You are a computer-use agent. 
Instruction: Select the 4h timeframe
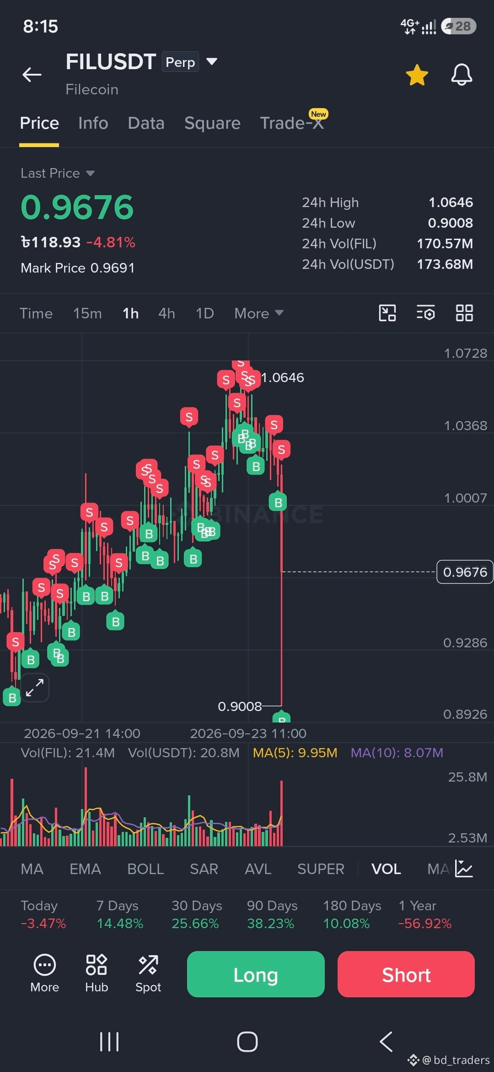[166, 313]
